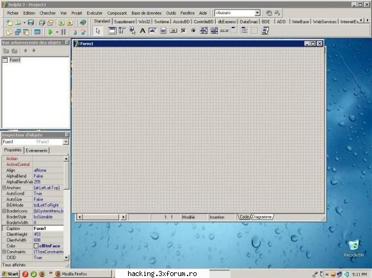The height and width of the screenshot is (278, 372).
Task: Click the clBtnFace Color property swatch
Action: click(36, 246)
